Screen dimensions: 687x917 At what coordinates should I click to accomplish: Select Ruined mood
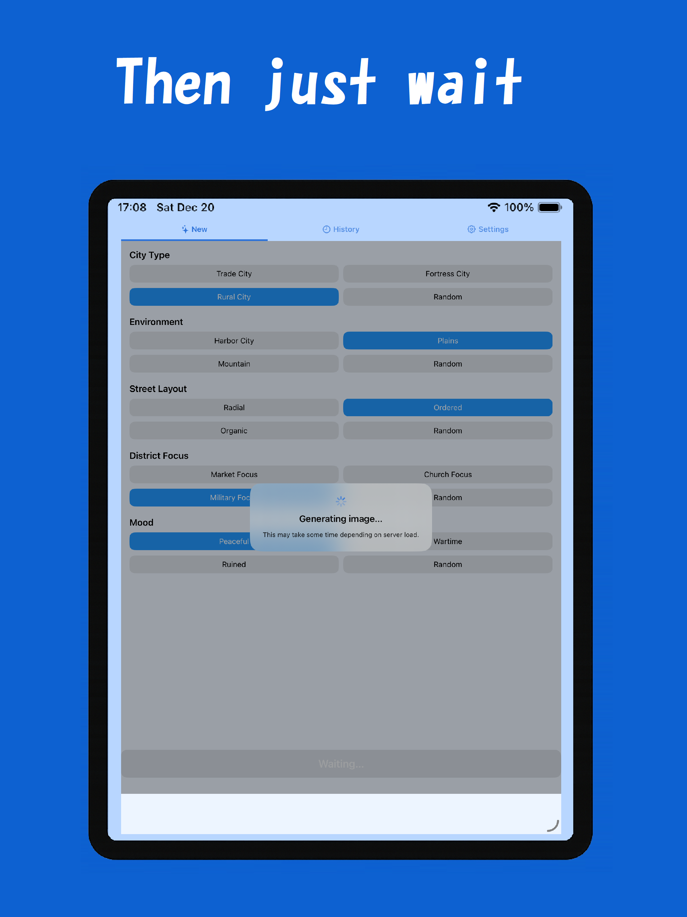(x=234, y=564)
